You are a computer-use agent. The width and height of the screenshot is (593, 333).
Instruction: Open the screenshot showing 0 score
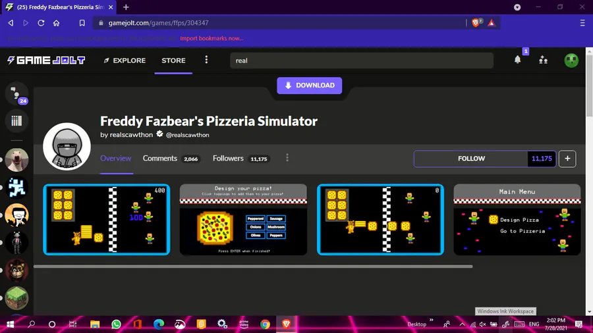coord(380,219)
